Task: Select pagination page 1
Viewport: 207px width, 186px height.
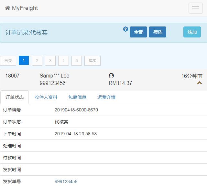Action: tap(24, 60)
